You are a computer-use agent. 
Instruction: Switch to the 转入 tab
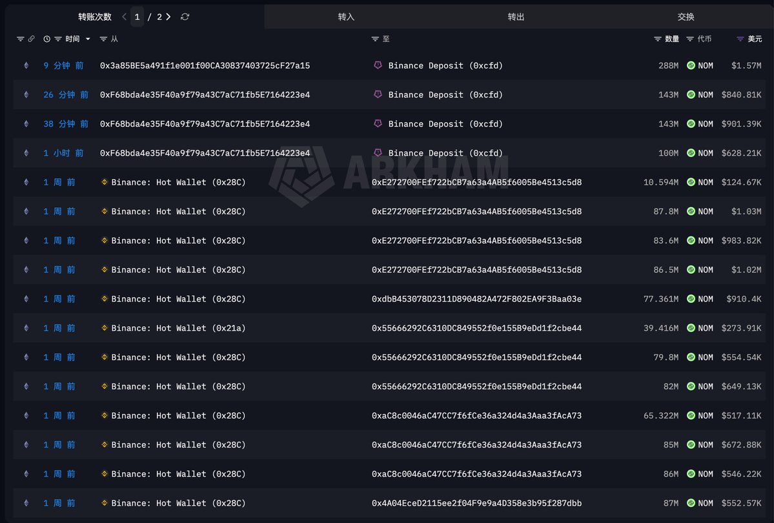click(x=346, y=17)
